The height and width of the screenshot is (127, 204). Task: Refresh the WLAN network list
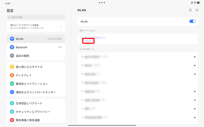[x=190, y=10]
